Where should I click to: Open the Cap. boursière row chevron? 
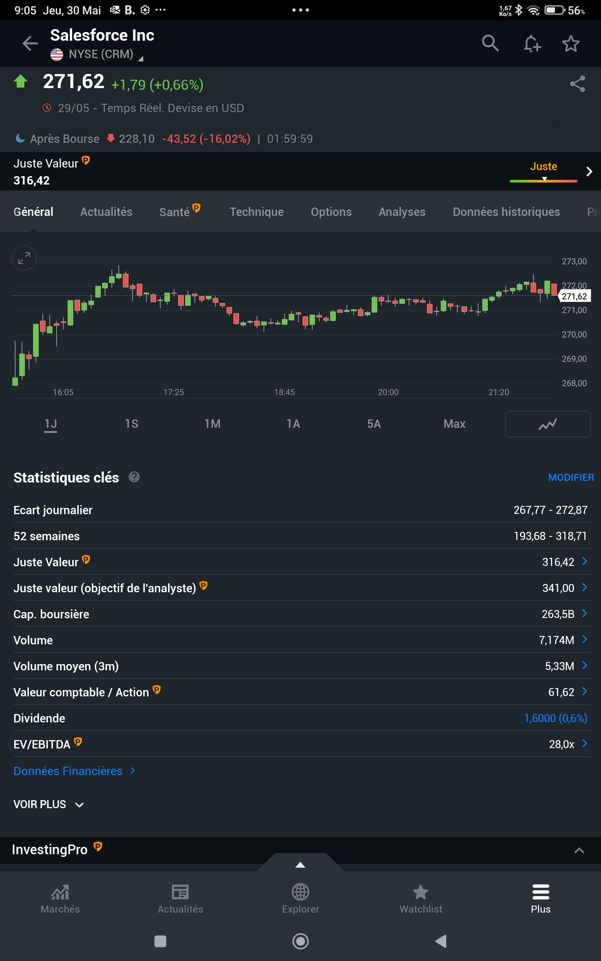(584, 614)
